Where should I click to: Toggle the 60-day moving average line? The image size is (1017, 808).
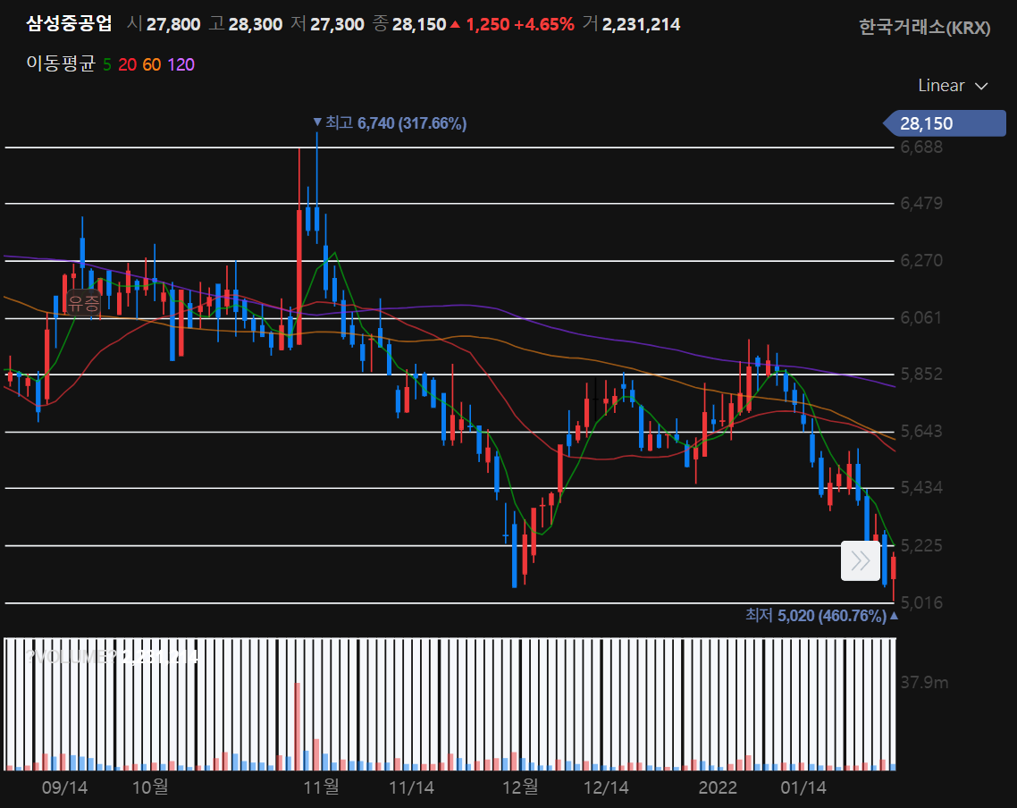pos(151,64)
